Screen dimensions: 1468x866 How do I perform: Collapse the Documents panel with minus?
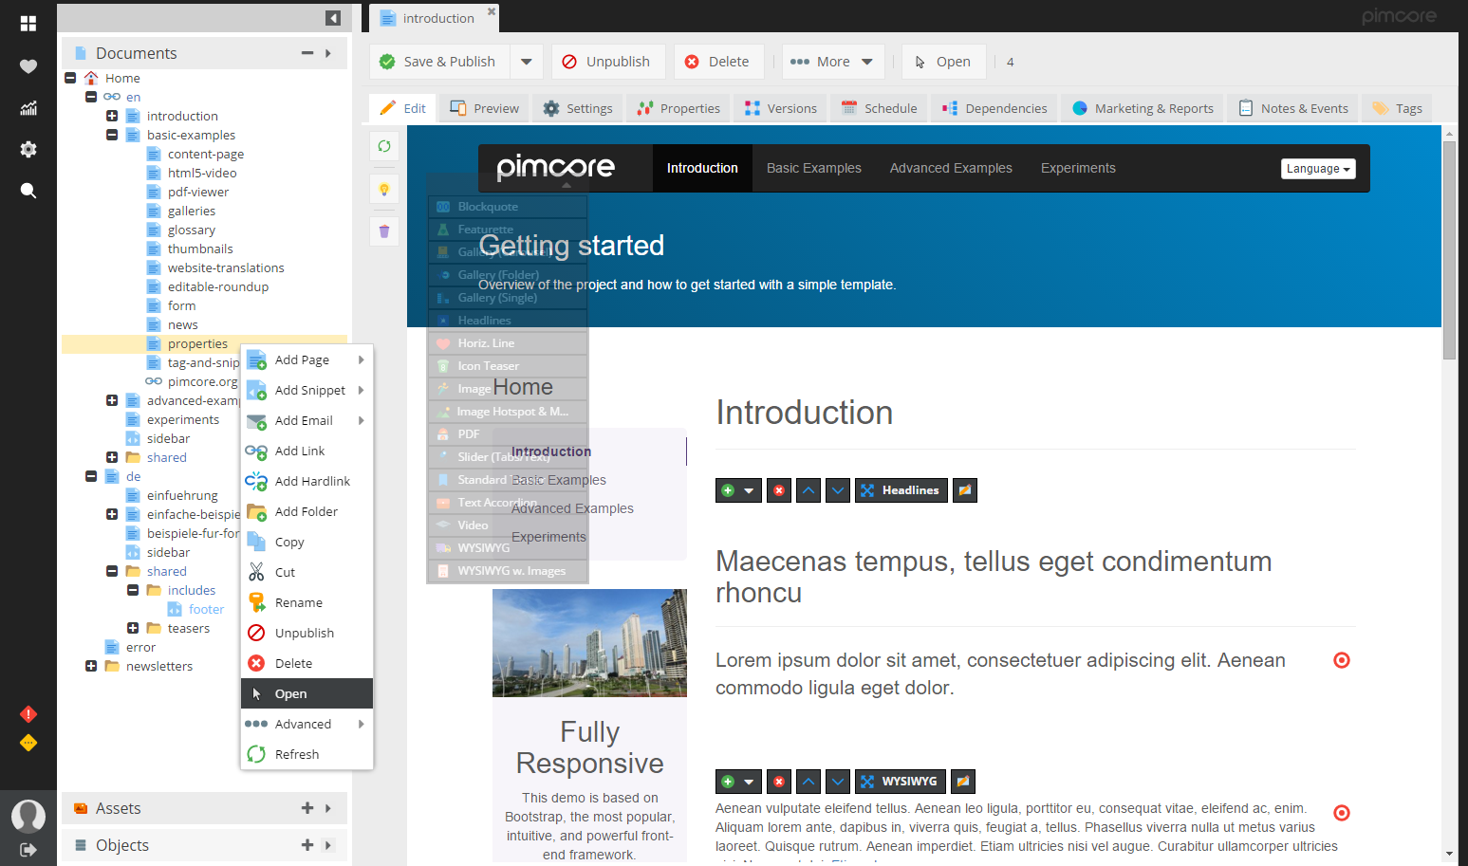pos(307,53)
